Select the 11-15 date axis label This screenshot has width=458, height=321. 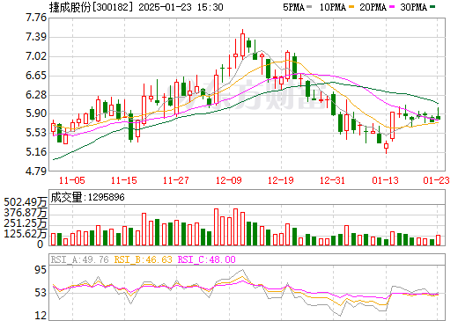(124, 180)
